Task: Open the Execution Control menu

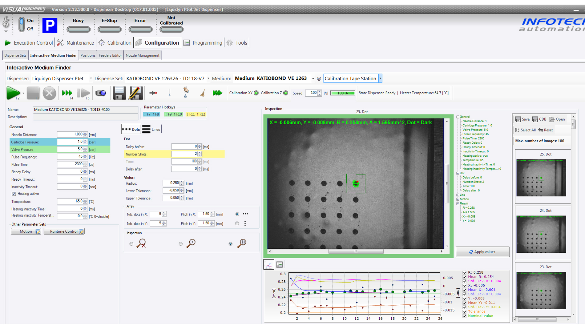Action: (x=29, y=43)
